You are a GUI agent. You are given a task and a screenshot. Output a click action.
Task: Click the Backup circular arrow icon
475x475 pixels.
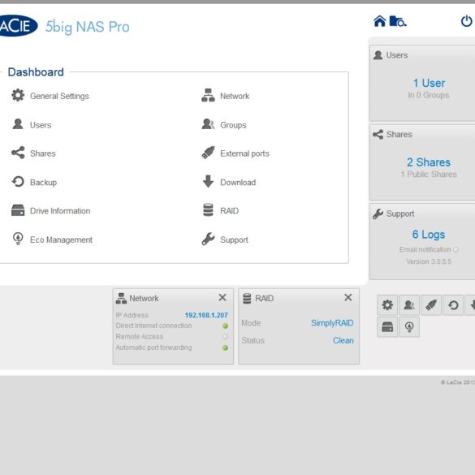18,181
